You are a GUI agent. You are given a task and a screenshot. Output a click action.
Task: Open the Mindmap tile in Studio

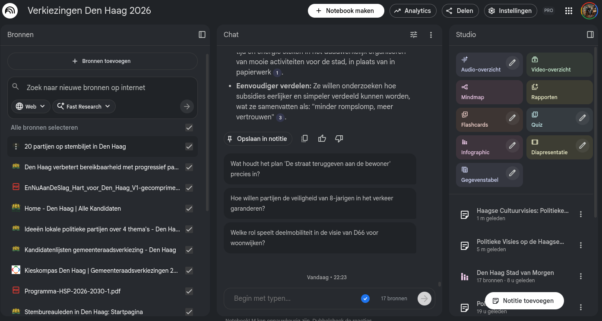(489, 92)
